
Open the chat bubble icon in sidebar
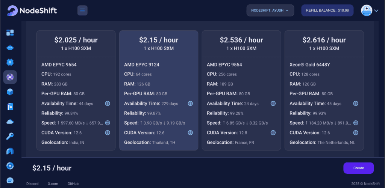pyautogui.click(x=10, y=180)
